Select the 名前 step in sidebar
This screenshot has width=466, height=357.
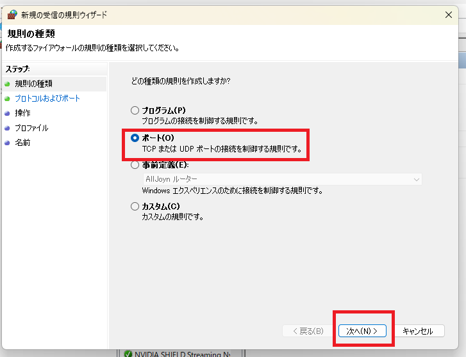click(x=22, y=143)
